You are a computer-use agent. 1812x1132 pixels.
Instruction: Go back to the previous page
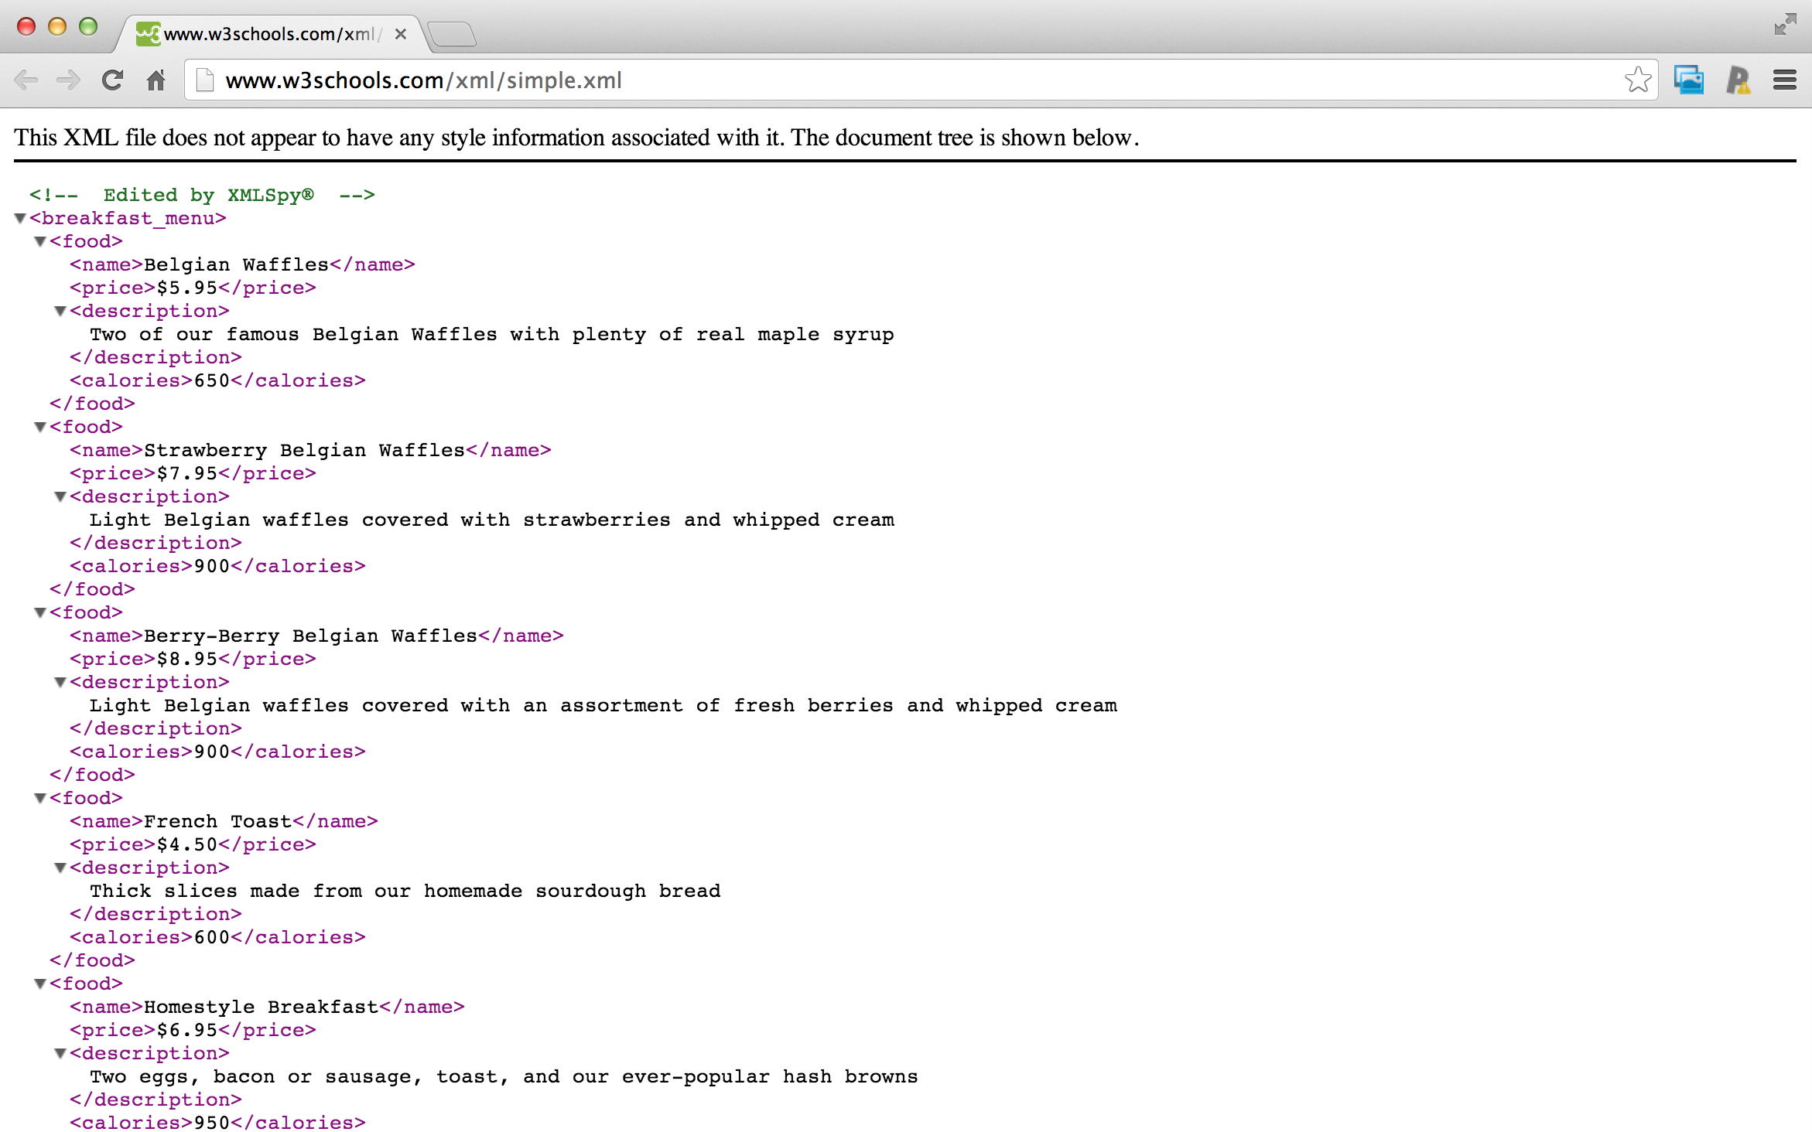tap(26, 80)
